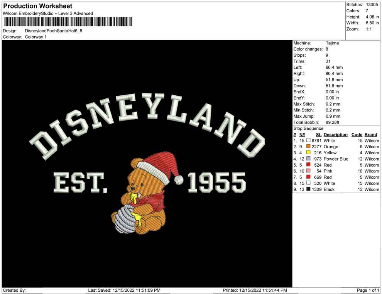
Task: Click the 'Orange' description in stop sequence
Action: coord(331,147)
